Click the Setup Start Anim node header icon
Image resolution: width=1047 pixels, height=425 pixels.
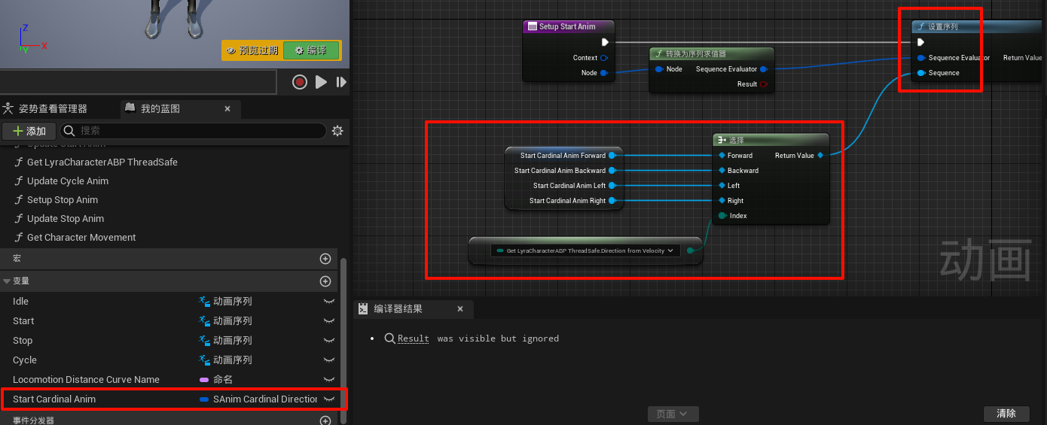tap(532, 26)
